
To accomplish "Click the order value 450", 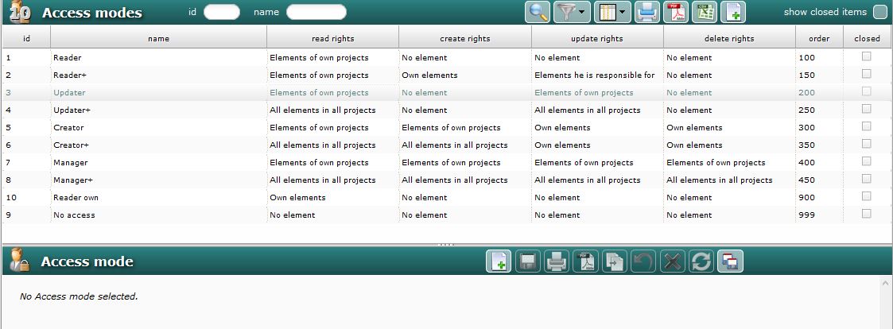I will pyautogui.click(x=806, y=180).
